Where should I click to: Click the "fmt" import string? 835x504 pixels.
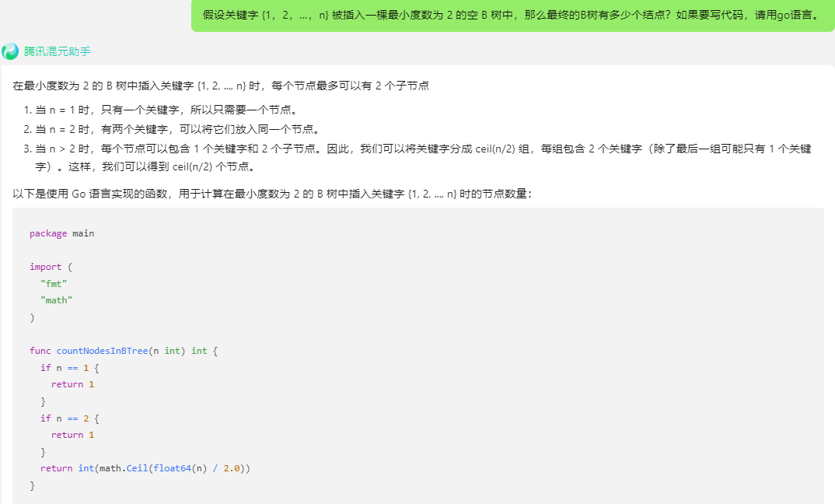(54, 283)
